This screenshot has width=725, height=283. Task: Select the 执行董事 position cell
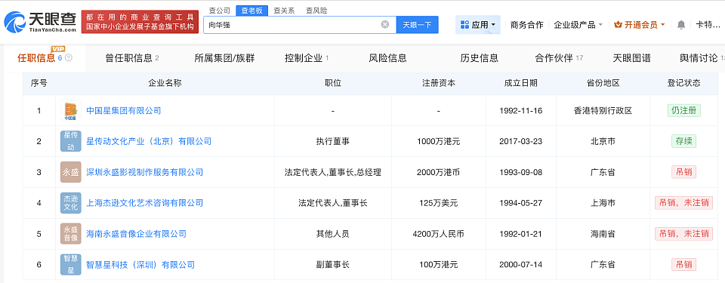(x=333, y=141)
